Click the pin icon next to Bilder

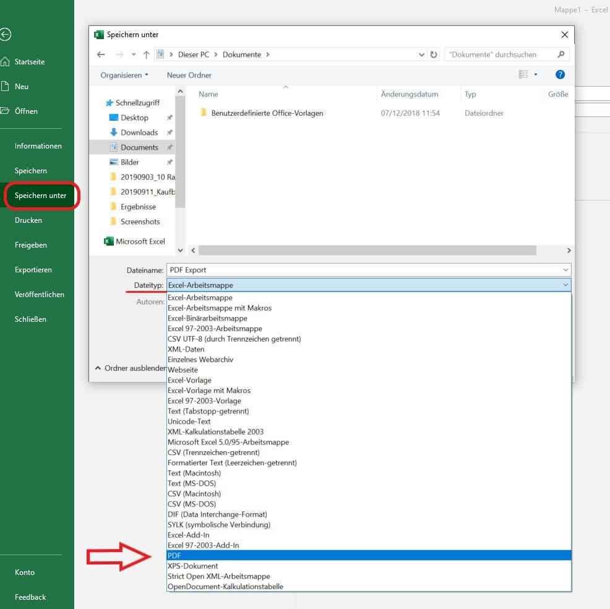point(170,162)
